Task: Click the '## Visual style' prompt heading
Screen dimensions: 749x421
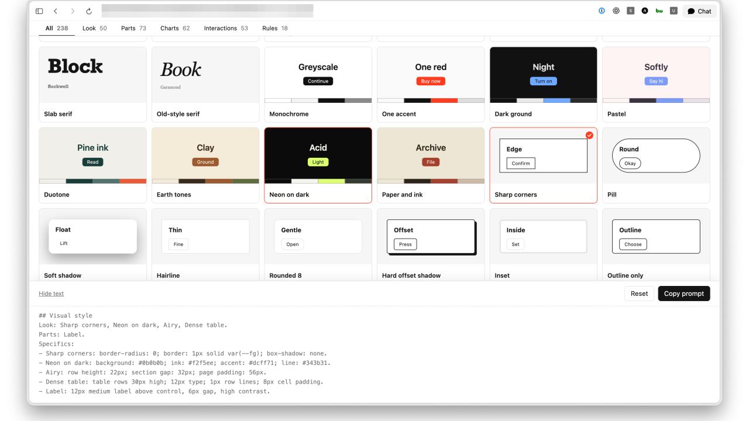Action: [x=65, y=316]
